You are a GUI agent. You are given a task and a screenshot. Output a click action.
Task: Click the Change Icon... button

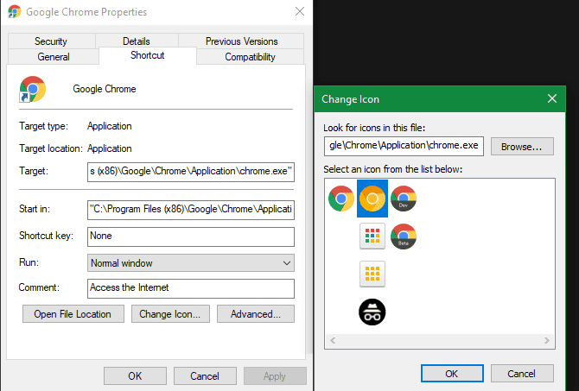[170, 314]
